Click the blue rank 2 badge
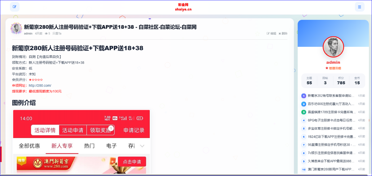Image resolution: width=372 pixels, height=176 pixels. click(x=304, y=104)
